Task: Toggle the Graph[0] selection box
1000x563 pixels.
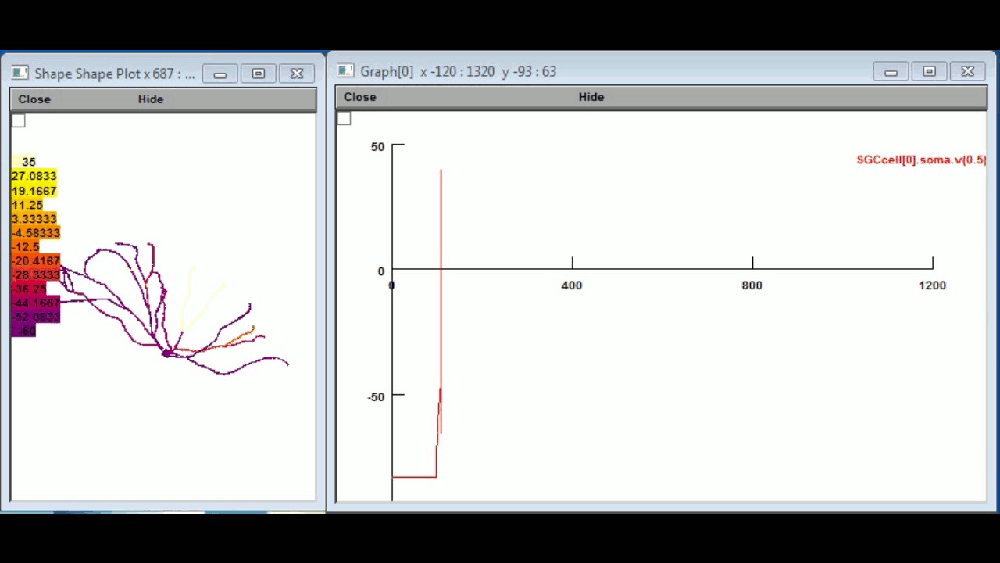Action: [344, 118]
